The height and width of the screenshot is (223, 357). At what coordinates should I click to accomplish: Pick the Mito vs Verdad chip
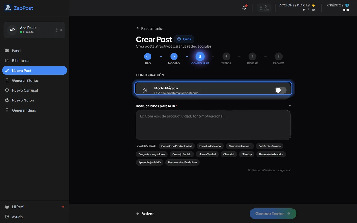pyautogui.click(x=207, y=154)
